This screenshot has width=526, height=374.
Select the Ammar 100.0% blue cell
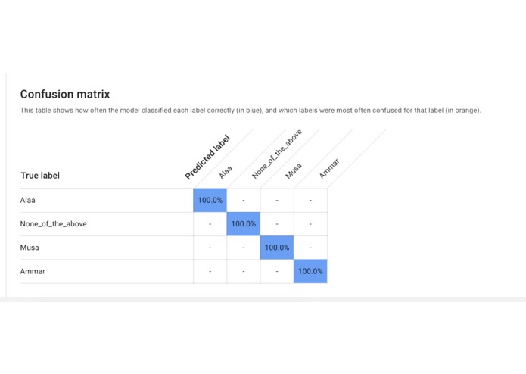310,271
